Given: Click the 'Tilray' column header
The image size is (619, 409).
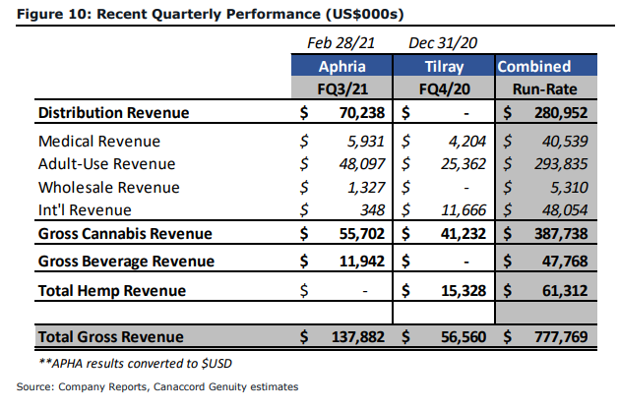Looking at the screenshot, I should (444, 66).
